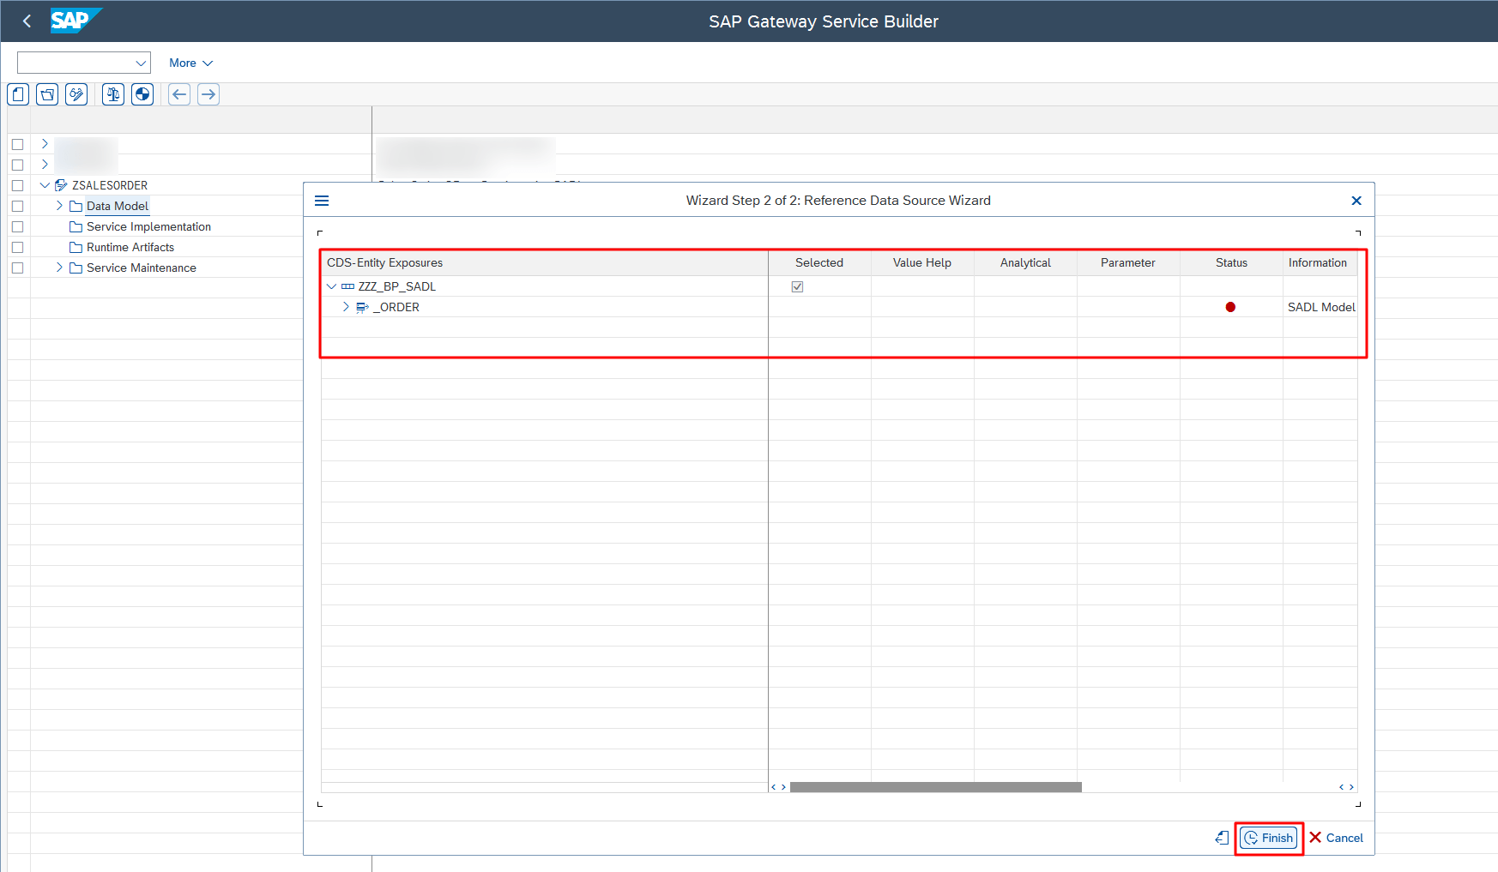The image size is (1498, 872).
Task: Navigate forward with the right arrow toolbar button
Action: (x=208, y=94)
